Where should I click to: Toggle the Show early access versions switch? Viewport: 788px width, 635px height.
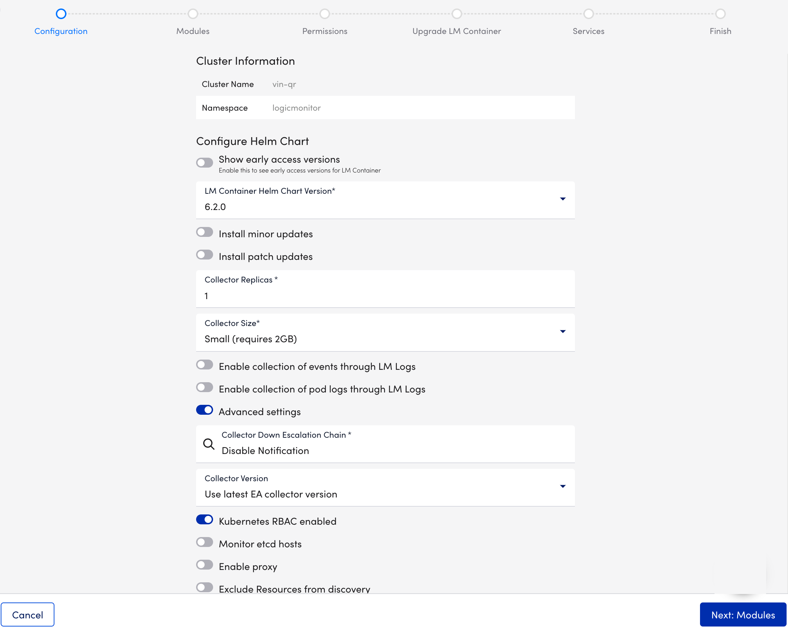[205, 161]
